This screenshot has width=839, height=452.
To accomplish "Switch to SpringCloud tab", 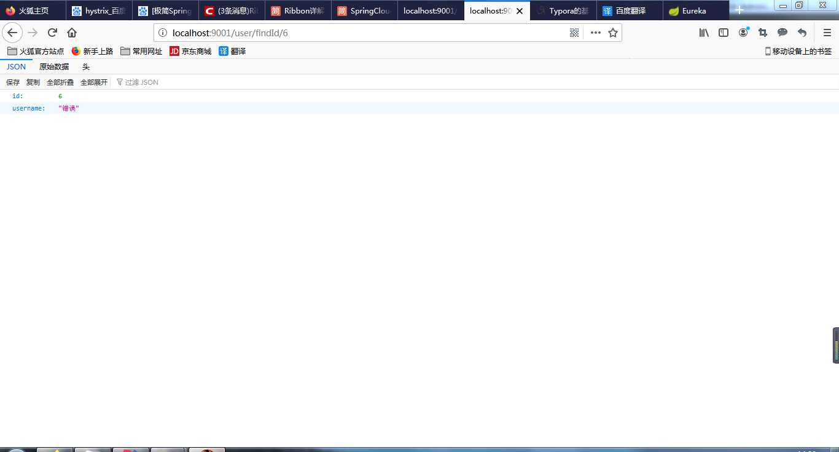I will coord(365,10).
